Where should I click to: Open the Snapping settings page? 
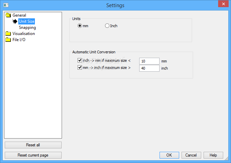[x=27, y=28]
